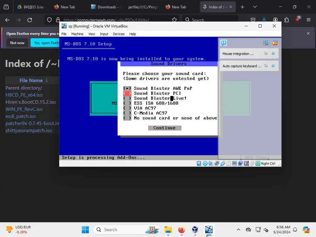The width and height of the screenshot is (316, 237).
Task: Select the Sound Blaster AWE PnP option
Action: pyautogui.click(x=158, y=88)
